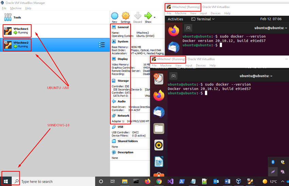Click the Type here to search box
Screen dimensions: 289x186
[53, 181]
